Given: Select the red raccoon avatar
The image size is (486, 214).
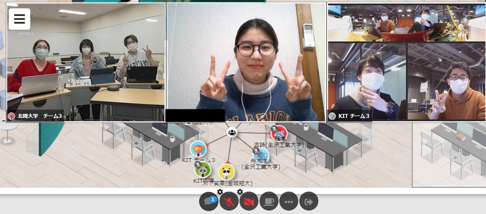Looking at the screenshot, I should coord(279,133).
